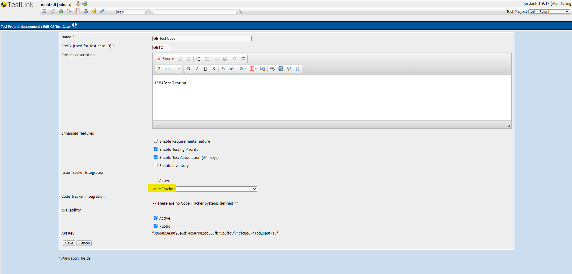This screenshot has height=274, width=572.
Task: Open the Test Project selection dropdown
Action: (x=549, y=11)
